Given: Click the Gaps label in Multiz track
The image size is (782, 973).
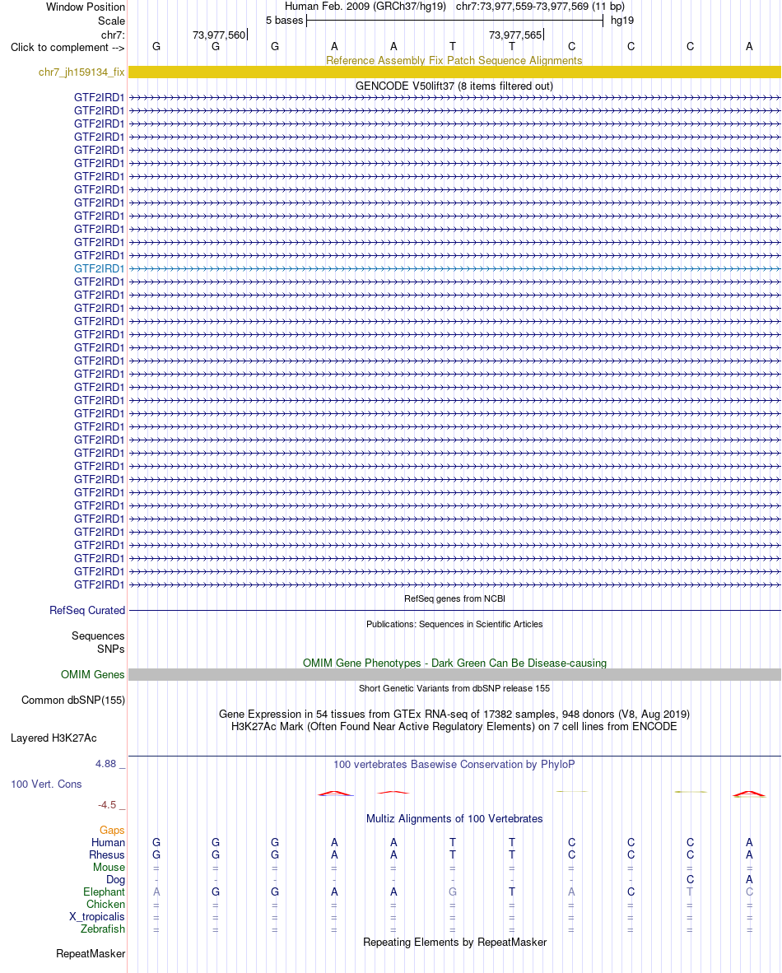Looking at the screenshot, I should [112, 831].
